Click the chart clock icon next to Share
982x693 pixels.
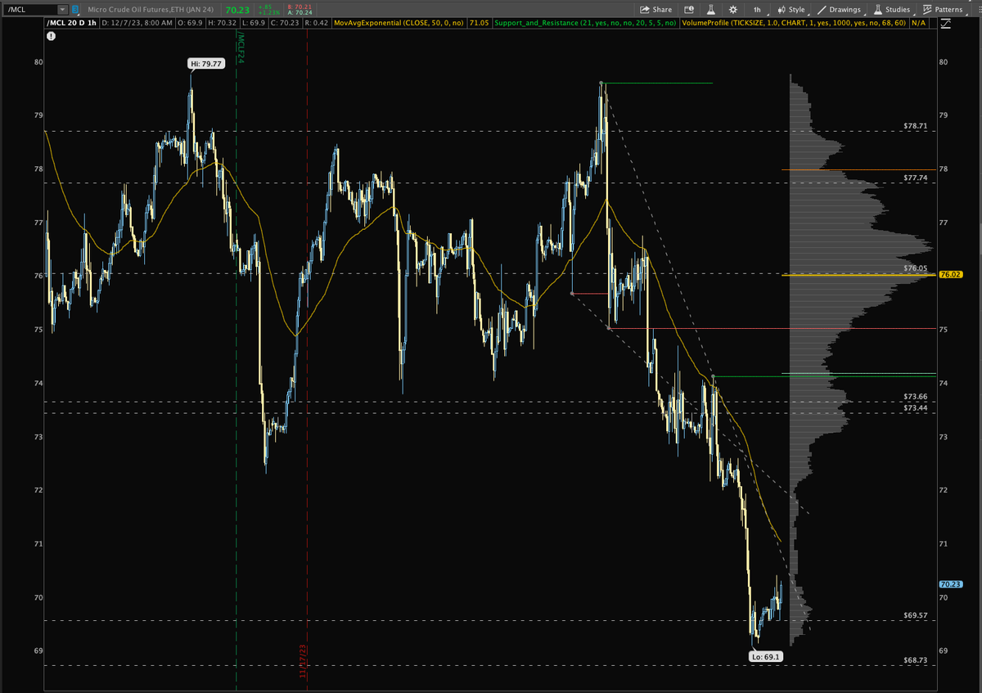(x=689, y=9)
